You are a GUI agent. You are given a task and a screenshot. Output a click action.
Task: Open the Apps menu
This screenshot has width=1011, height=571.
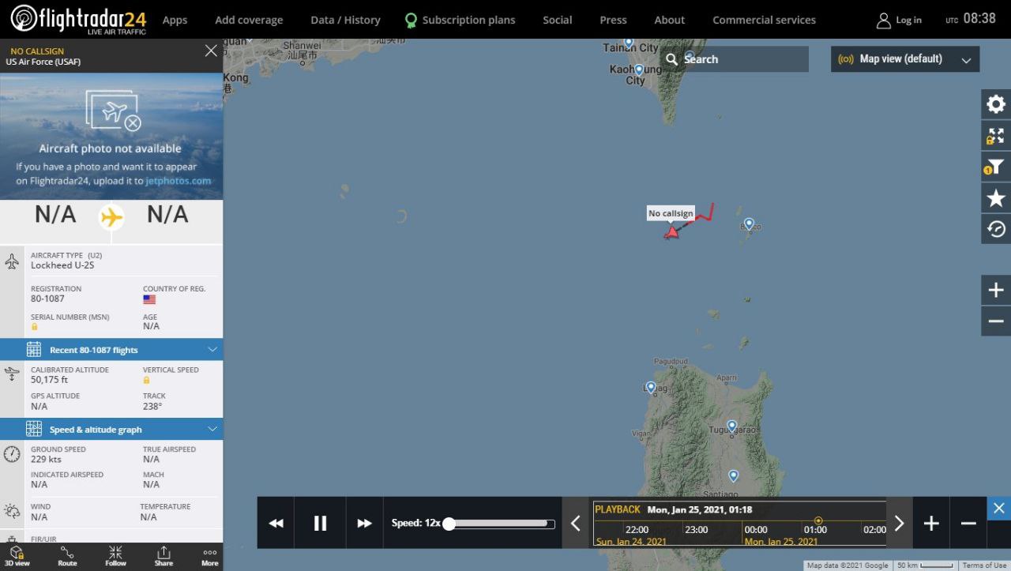click(x=175, y=20)
